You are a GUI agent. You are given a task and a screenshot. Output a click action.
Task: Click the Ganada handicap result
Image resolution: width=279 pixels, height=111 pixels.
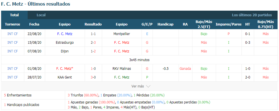coord(185,69)
